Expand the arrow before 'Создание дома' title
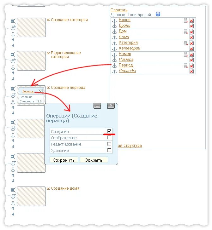Image resolution: width=212 pixels, height=230 pixels. (x=48, y=188)
